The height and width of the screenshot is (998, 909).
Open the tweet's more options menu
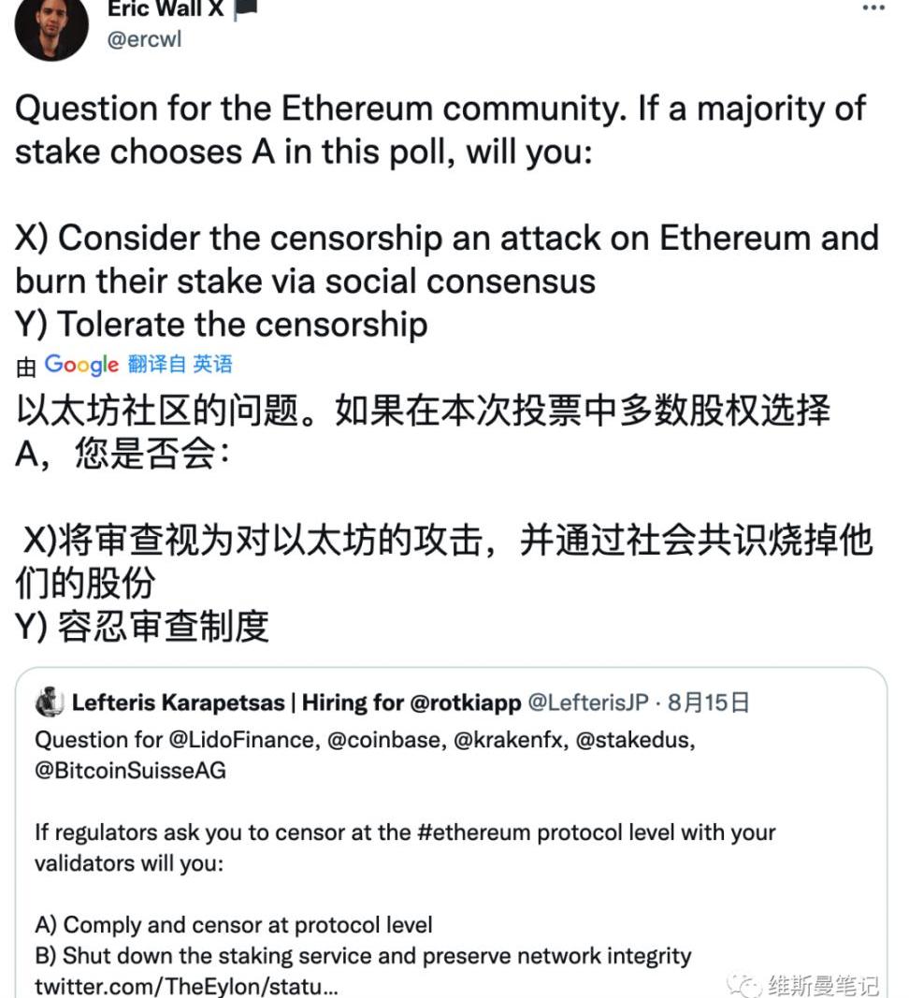pyautogui.click(x=873, y=7)
